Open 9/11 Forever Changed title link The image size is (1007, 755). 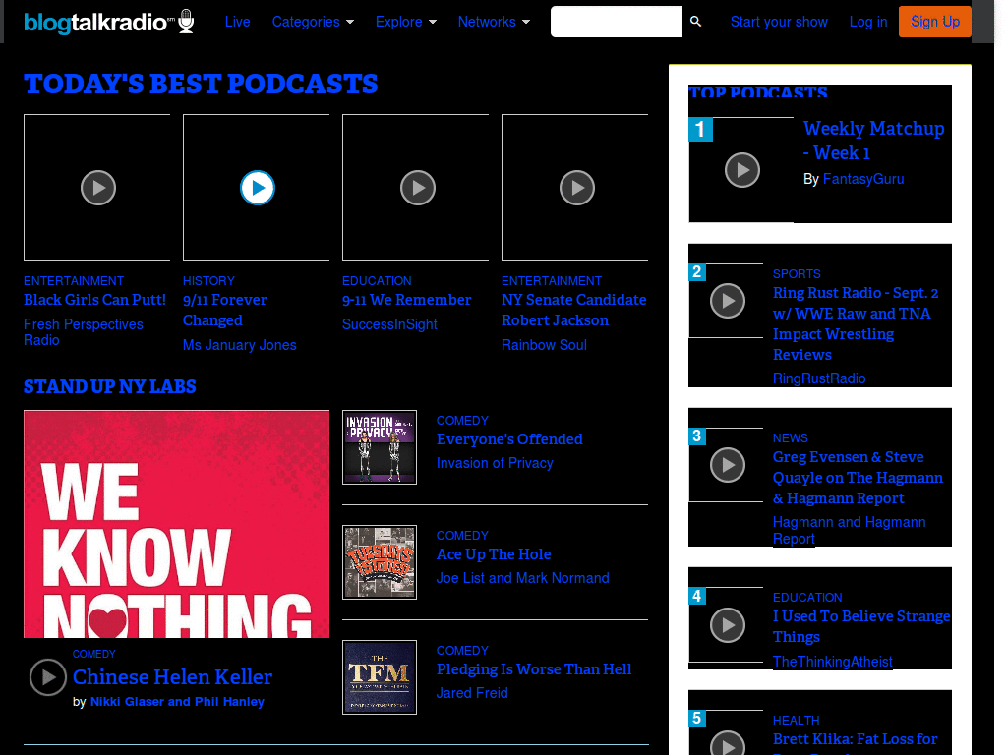point(225,310)
